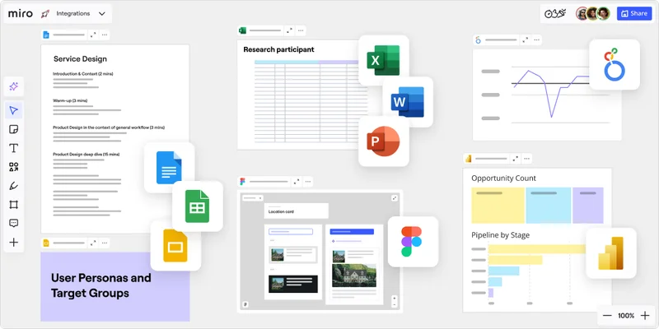Expand the Figma embed widget

[297, 182]
